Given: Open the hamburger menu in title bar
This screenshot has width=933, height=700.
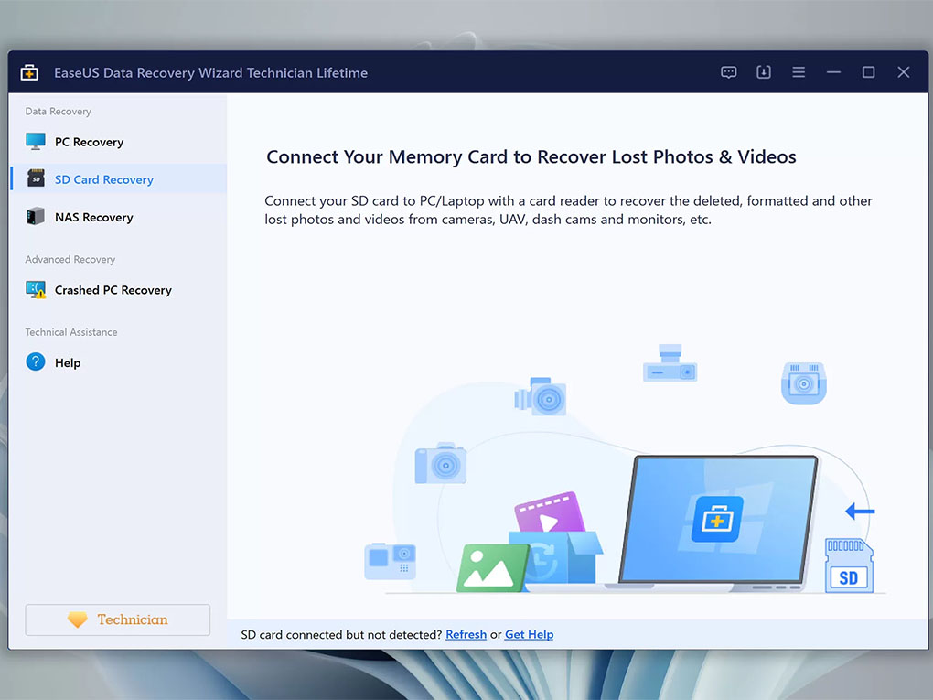Looking at the screenshot, I should [799, 72].
